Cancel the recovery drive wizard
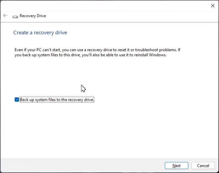The height and width of the screenshot is (173, 219). click(203, 165)
